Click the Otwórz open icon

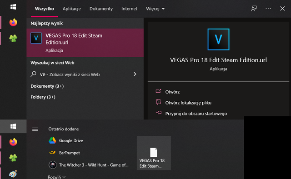coord(158,91)
